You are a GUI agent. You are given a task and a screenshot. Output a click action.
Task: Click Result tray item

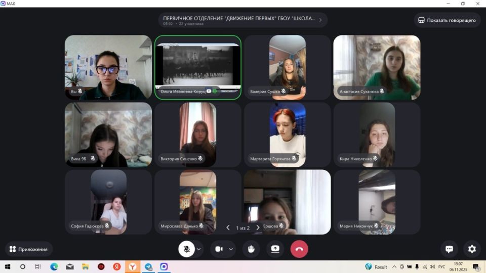pyautogui.click(x=376, y=267)
